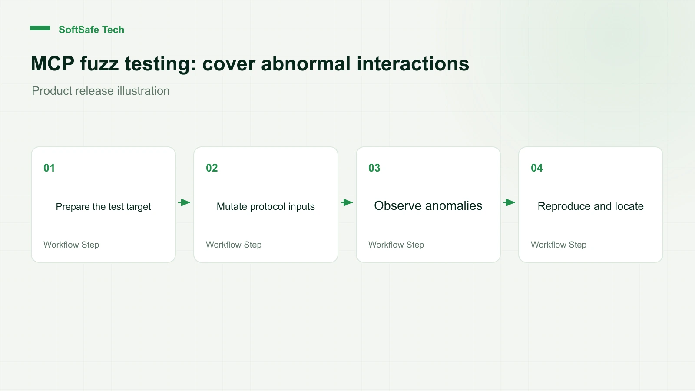Image resolution: width=695 pixels, height=391 pixels.
Task: Click Workflow Step label in card 04
Action: click(559, 245)
